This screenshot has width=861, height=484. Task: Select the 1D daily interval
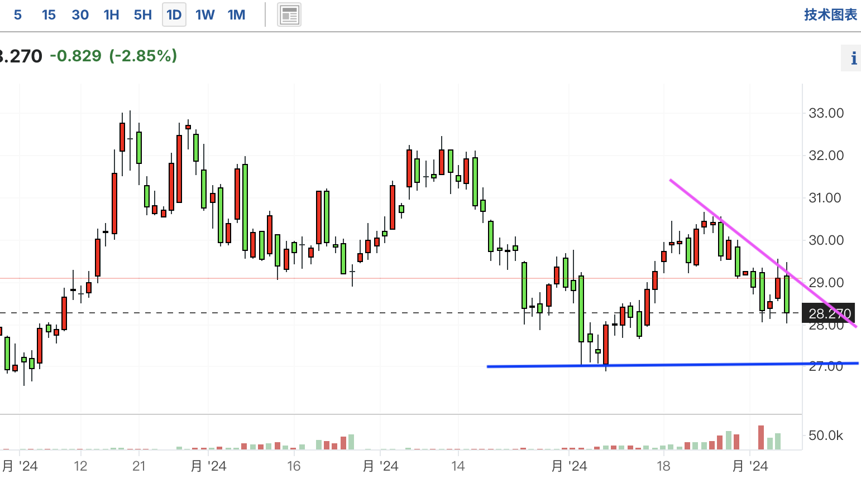[174, 15]
